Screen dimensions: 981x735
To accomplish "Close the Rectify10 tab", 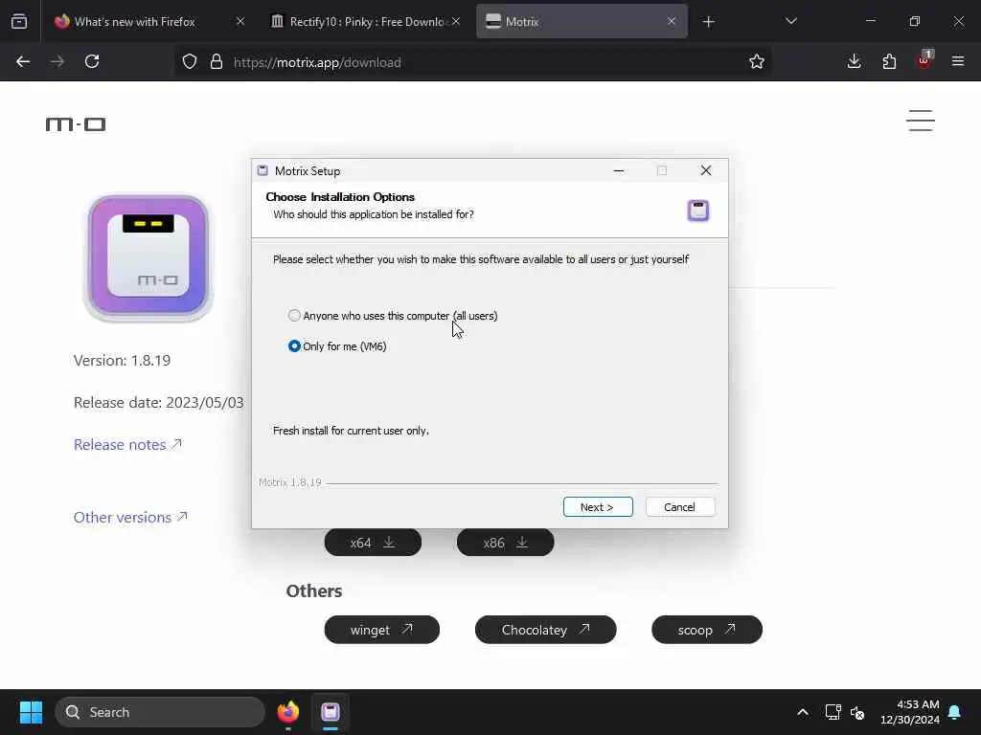I will tap(456, 22).
